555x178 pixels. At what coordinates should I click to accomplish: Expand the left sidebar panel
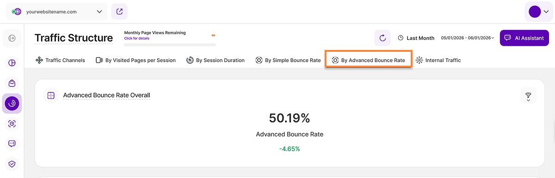point(12,38)
